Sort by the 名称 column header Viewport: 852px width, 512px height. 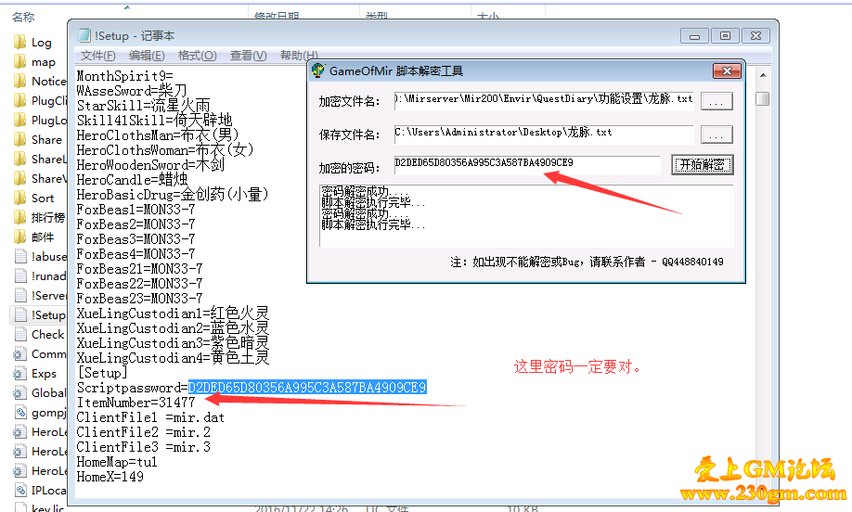23,18
